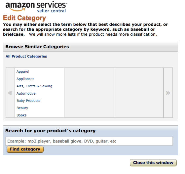This screenshot has width=185, height=174.
Task: Click the empty third subcategory pane
Action: pos(139,93)
